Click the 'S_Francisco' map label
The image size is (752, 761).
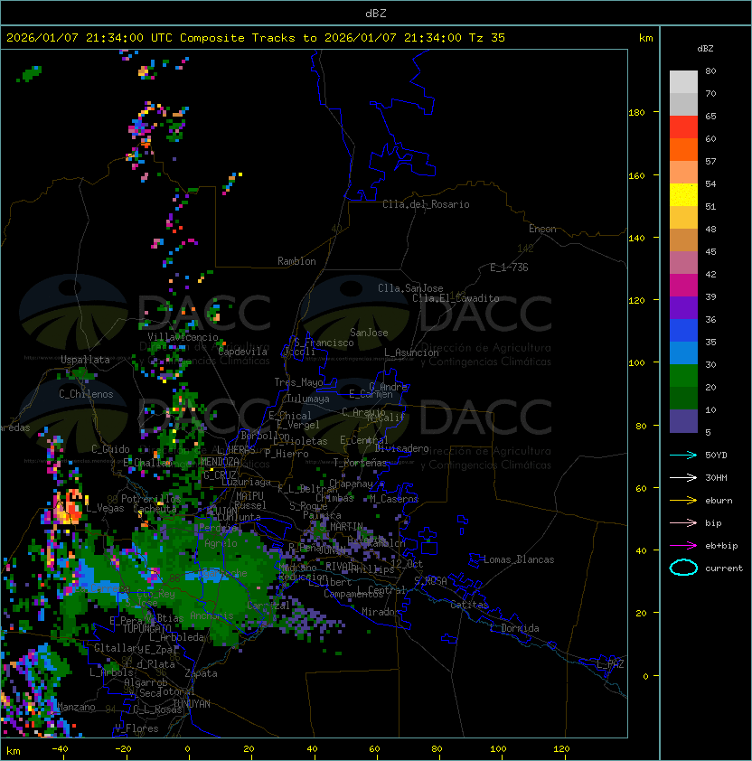click(x=324, y=343)
